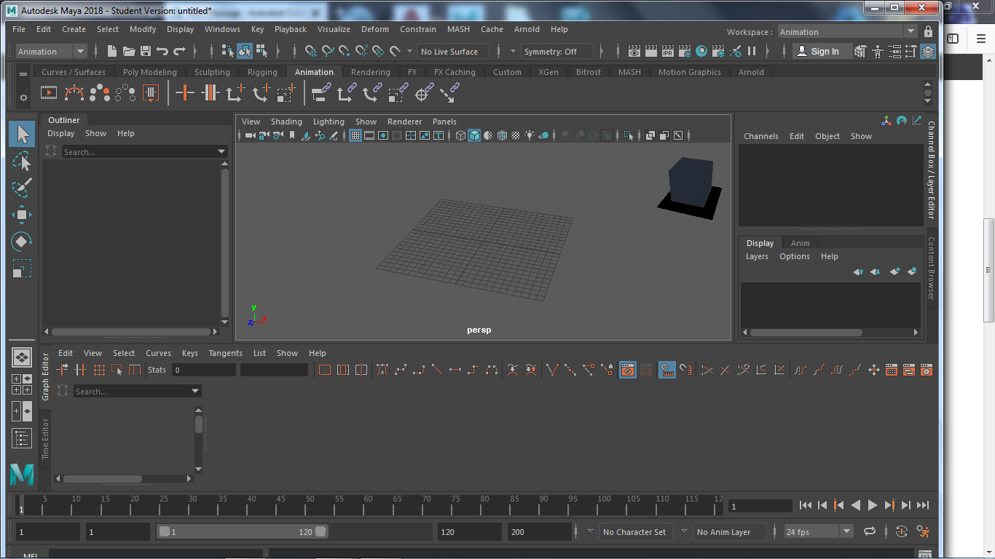Select the Move tool in the toolbox
The height and width of the screenshot is (559, 995).
(x=22, y=214)
